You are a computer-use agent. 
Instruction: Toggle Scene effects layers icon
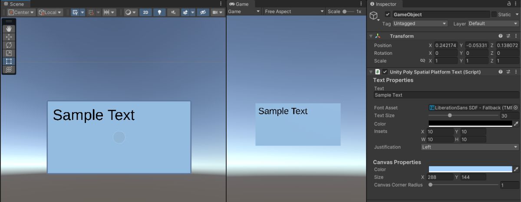tap(185, 12)
